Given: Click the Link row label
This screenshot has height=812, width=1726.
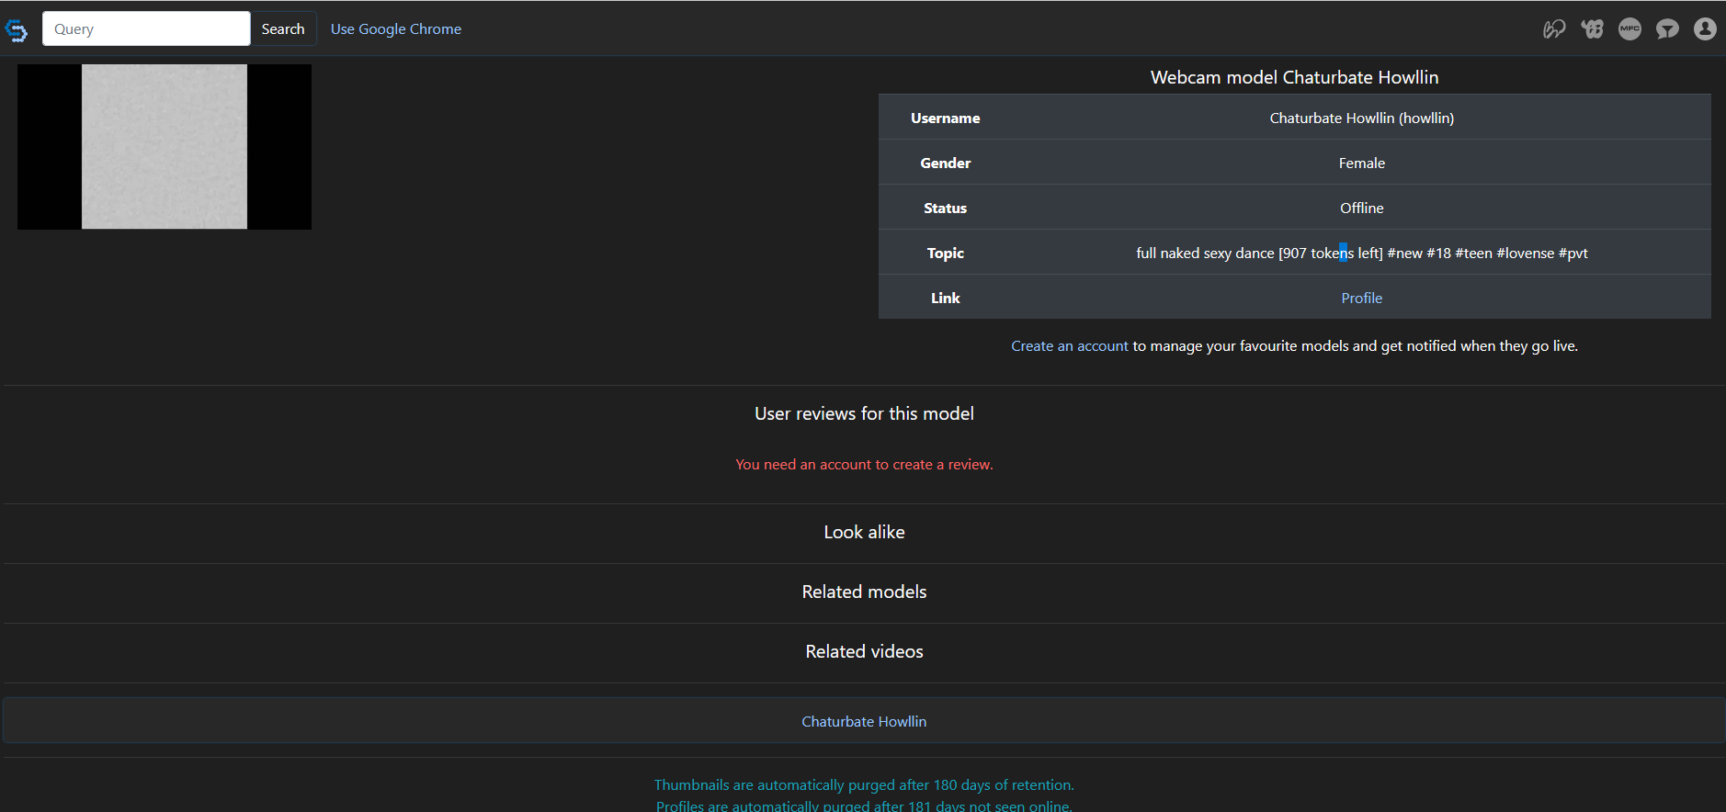Looking at the screenshot, I should click(x=945, y=298).
